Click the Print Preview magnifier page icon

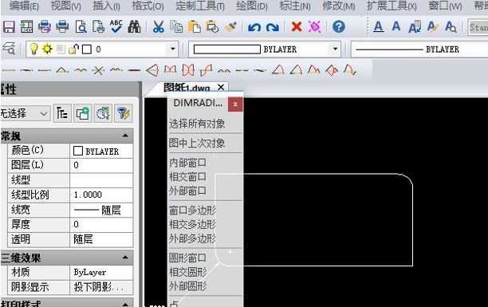pyautogui.click(x=81, y=27)
